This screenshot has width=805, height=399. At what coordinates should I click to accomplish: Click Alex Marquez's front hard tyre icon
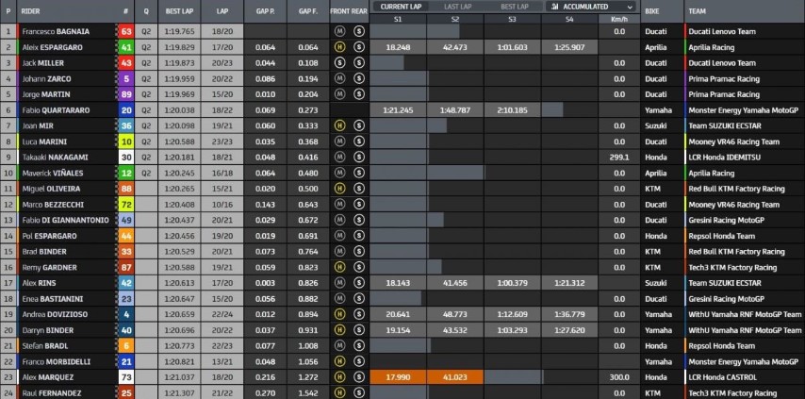pyautogui.click(x=340, y=376)
